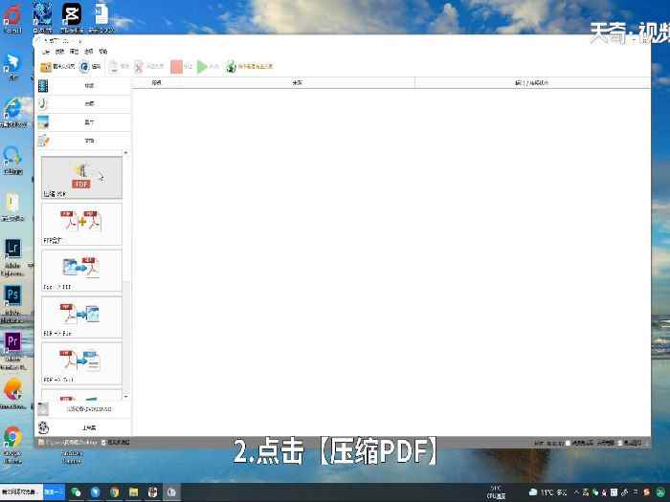Select the PDF merge tile

click(x=81, y=224)
